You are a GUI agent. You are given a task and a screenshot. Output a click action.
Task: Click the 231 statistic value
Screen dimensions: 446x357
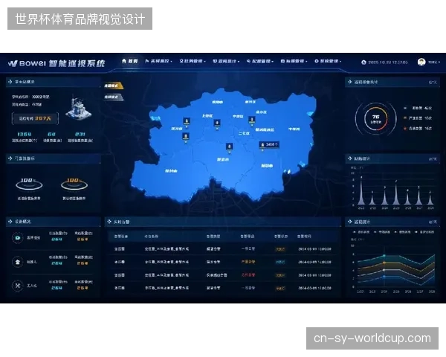click(x=80, y=134)
